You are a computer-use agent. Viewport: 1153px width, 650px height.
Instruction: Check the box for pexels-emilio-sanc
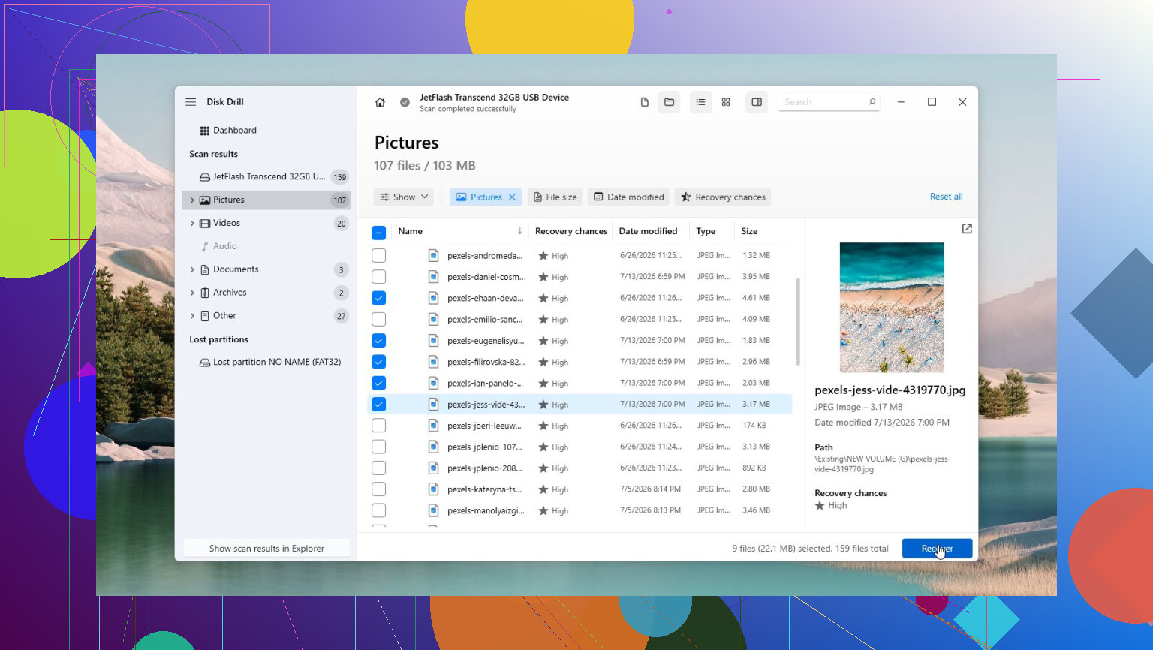point(379,320)
